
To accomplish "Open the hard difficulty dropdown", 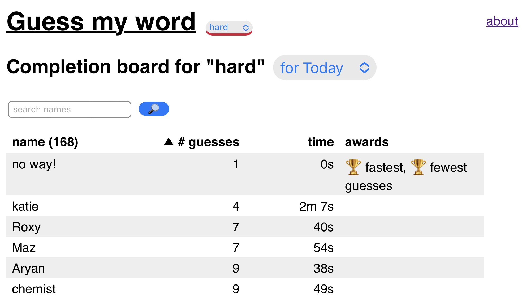I will (x=229, y=28).
